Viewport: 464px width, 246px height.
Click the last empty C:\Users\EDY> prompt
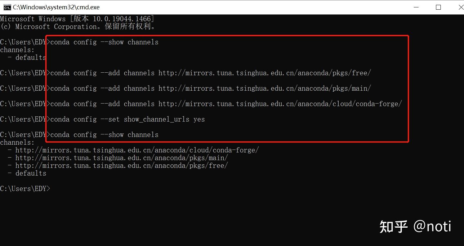(25, 189)
